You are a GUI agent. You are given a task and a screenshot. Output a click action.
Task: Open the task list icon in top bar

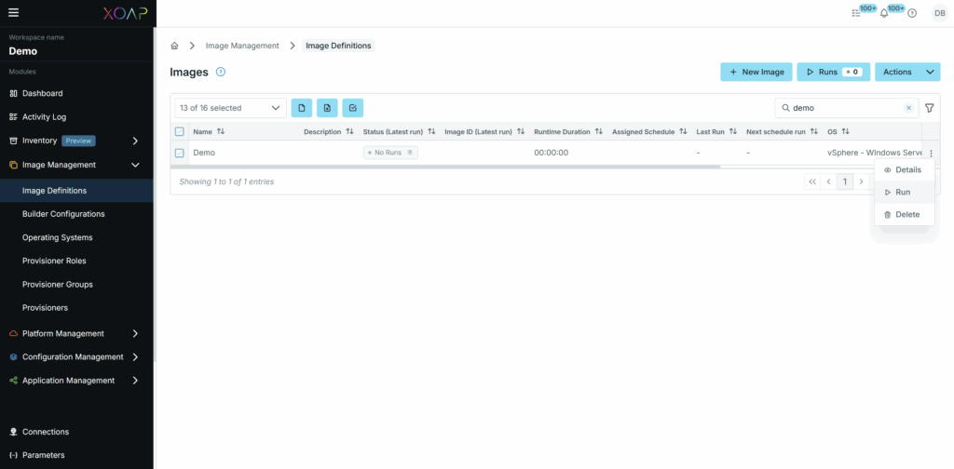(x=856, y=13)
